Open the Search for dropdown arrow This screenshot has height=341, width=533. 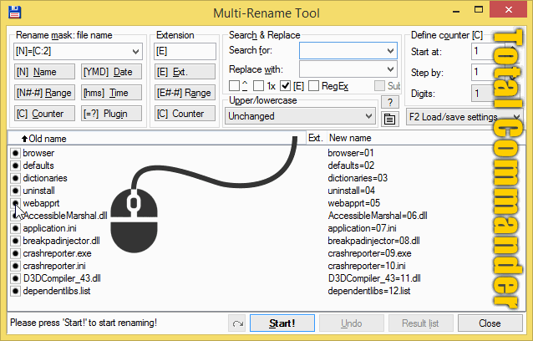click(390, 51)
